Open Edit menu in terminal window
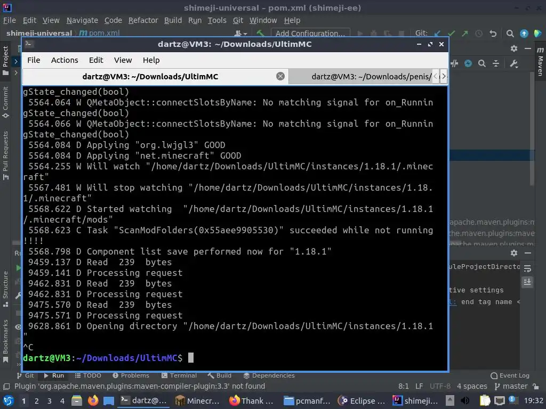 (x=96, y=60)
